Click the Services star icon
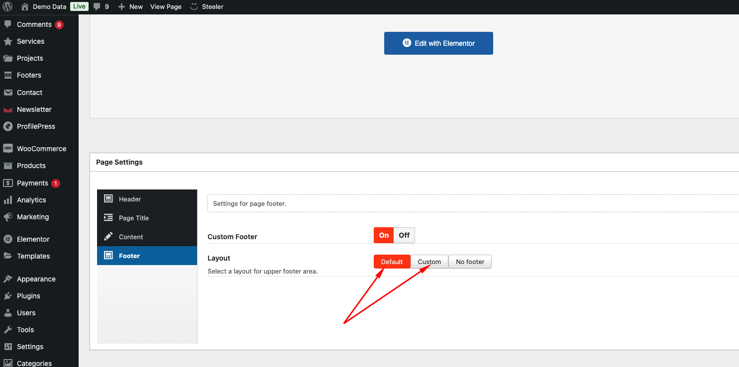 point(8,41)
